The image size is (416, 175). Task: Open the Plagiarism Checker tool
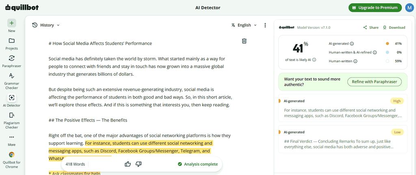(x=12, y=120)
